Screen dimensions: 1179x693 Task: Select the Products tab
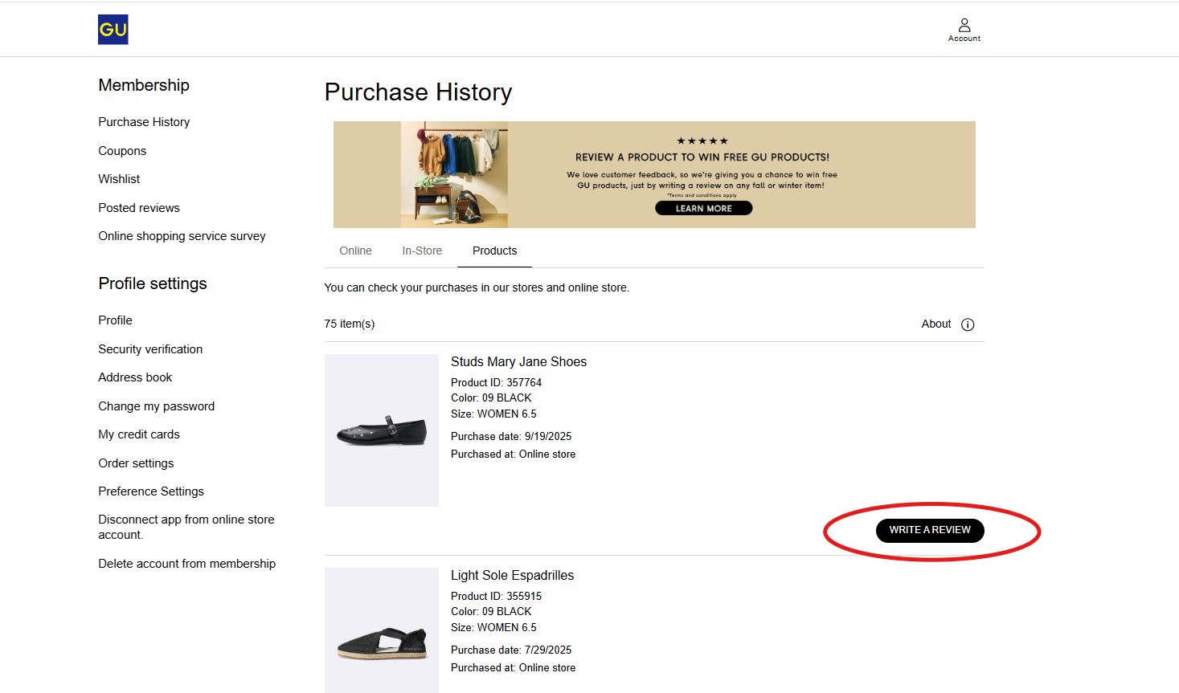(x=494, y=251)
